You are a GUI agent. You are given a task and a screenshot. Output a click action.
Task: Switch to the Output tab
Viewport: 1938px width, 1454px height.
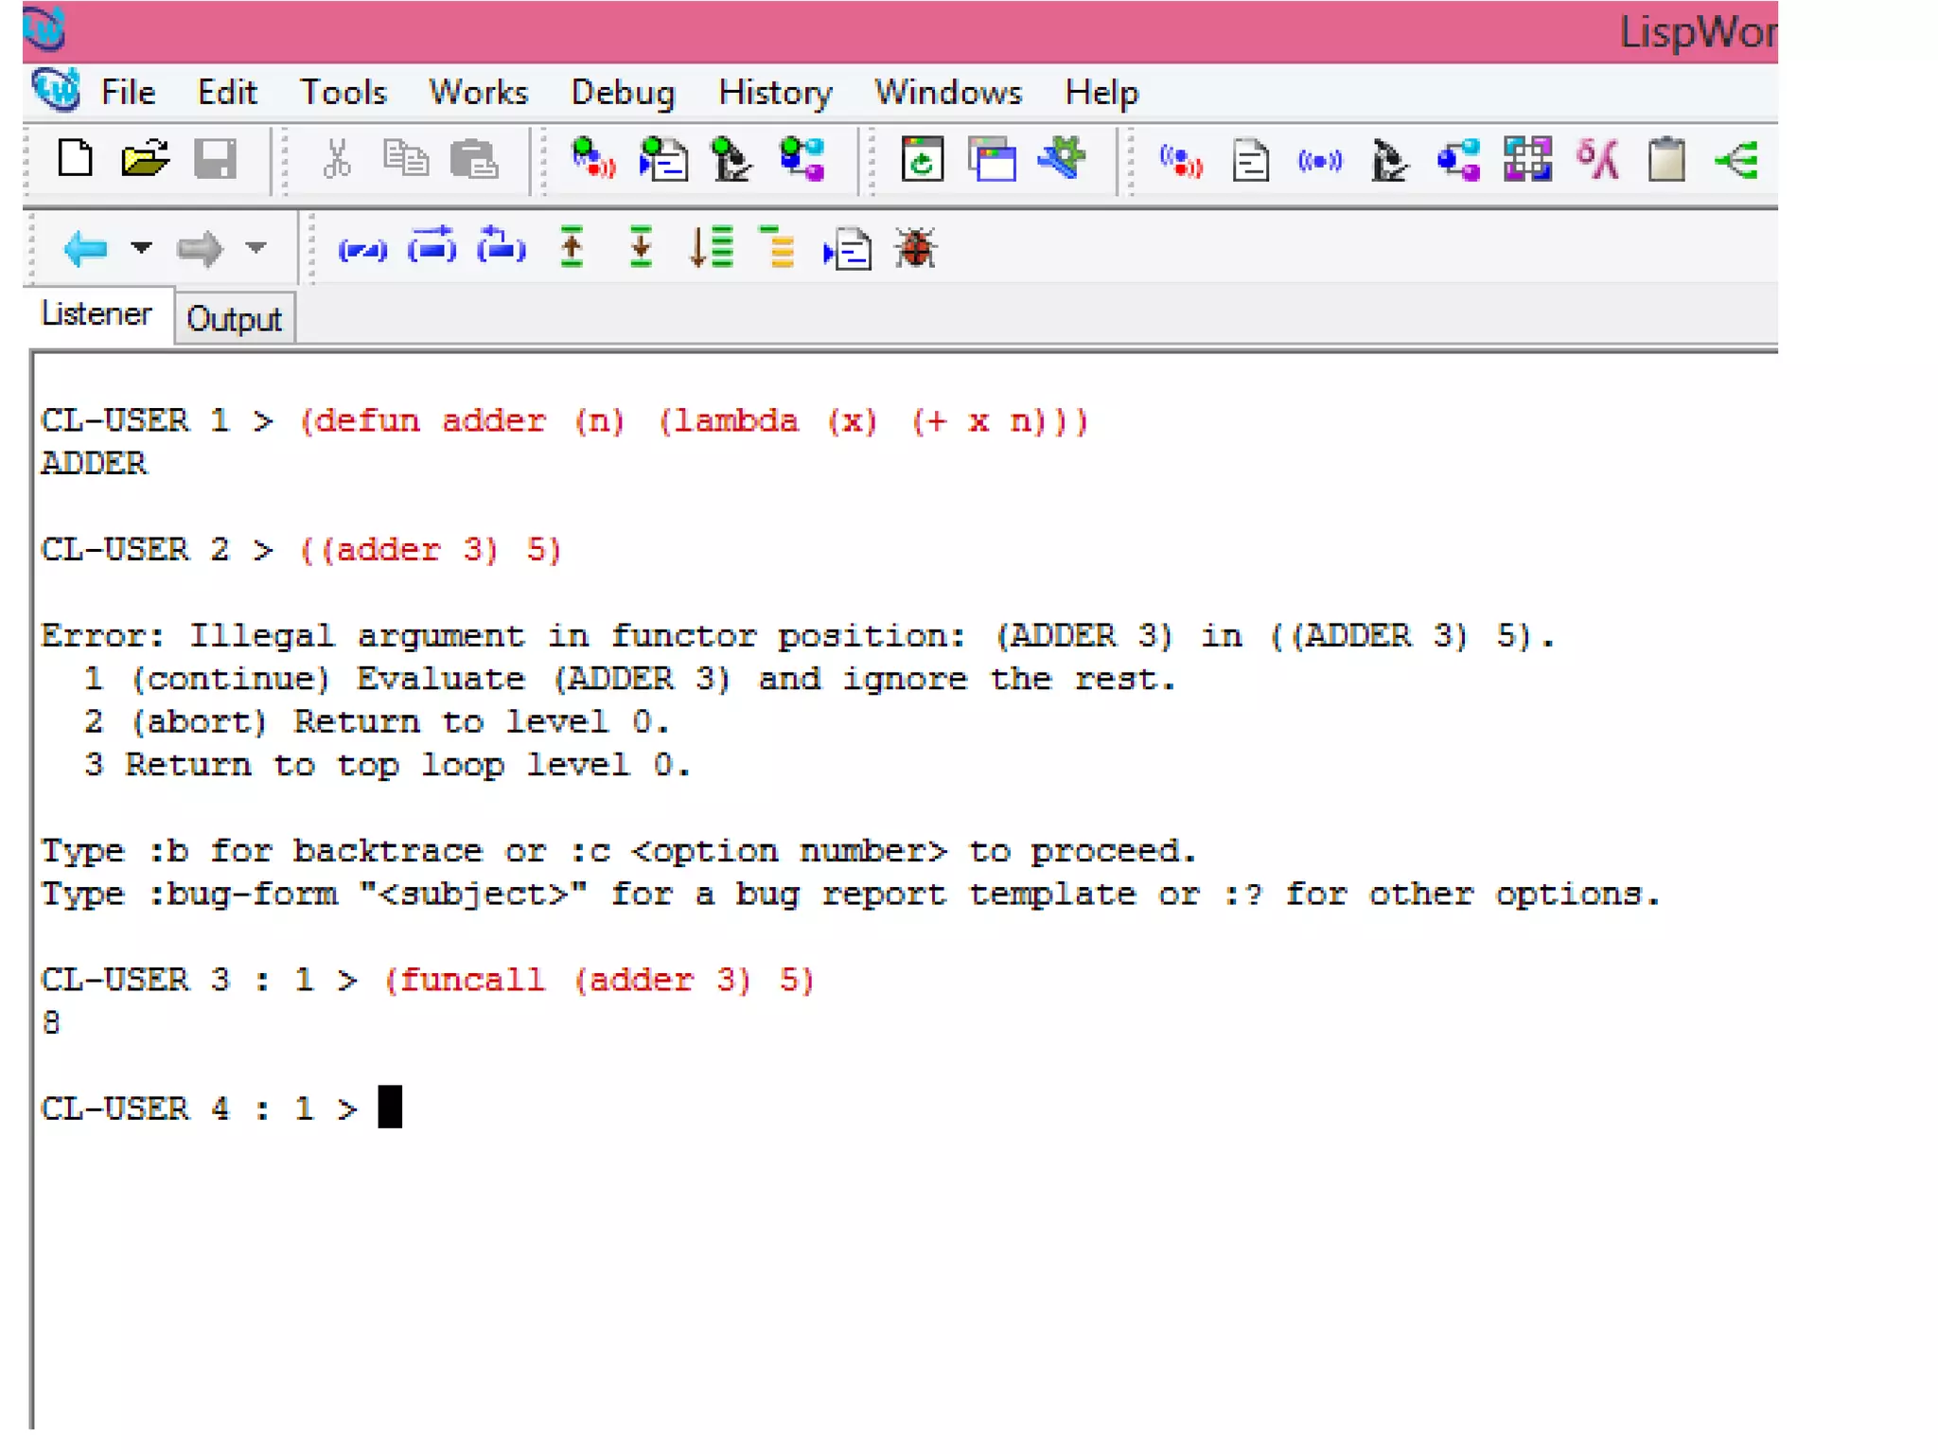coord(235,319)
